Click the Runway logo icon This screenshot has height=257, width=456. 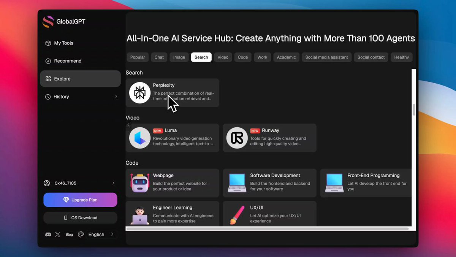(x=237, y=138)
